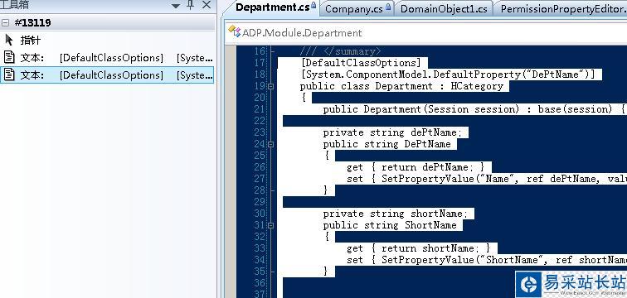Click 'private string dePtName' on line 23
Screen dimensions: 627x298
tap(392, 132)
